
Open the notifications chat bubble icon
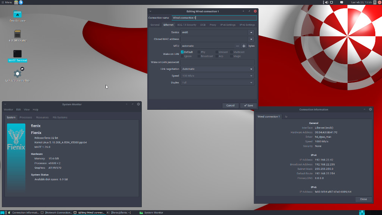(x=342, y=3)
